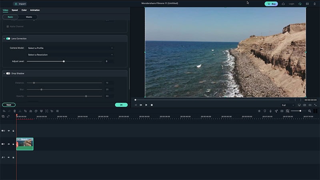Lock video track 2
320x180 pixels.
[x=14, y=131]
